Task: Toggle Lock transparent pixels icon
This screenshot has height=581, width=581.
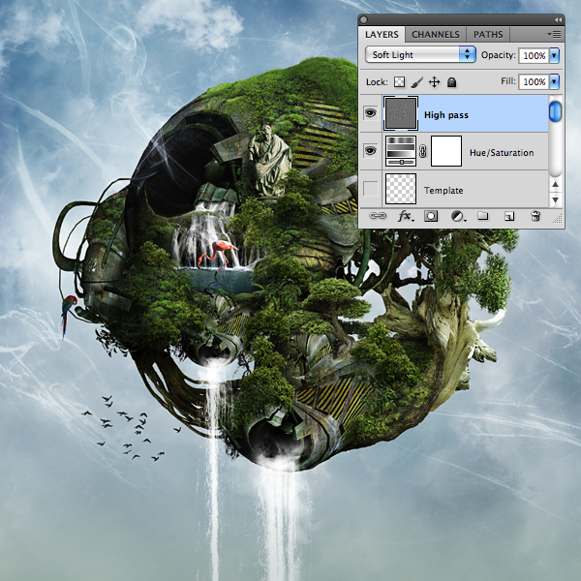Action: tap(399, 82)
